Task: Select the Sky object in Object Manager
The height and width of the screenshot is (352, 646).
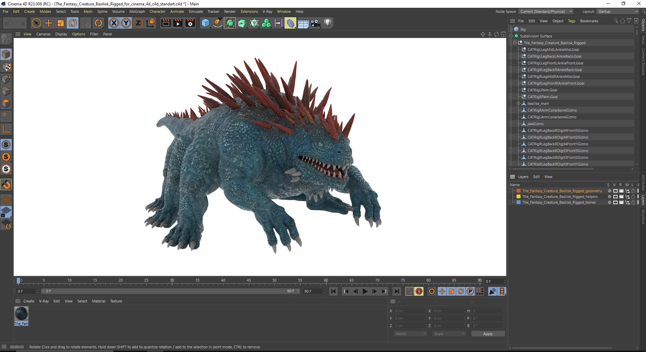Action: 523,29
